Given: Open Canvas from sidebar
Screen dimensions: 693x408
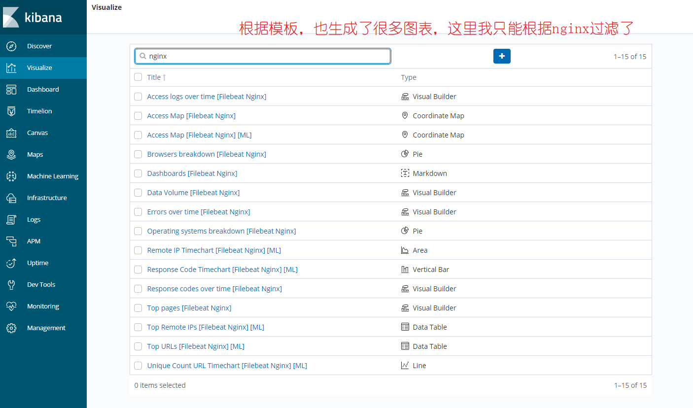Looking at the screenshot, I should click(37, 133).
